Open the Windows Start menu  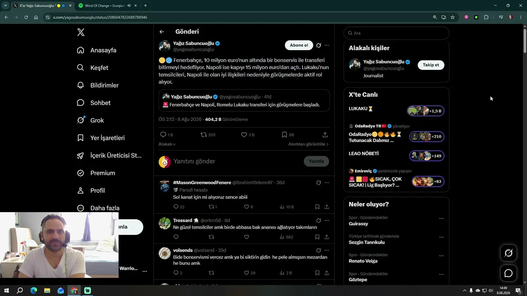pos(7,291)
